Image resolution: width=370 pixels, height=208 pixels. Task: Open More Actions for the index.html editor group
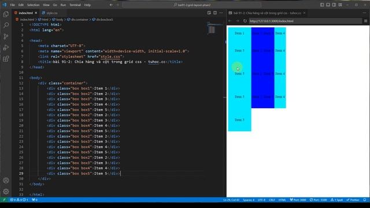point(221,13)
